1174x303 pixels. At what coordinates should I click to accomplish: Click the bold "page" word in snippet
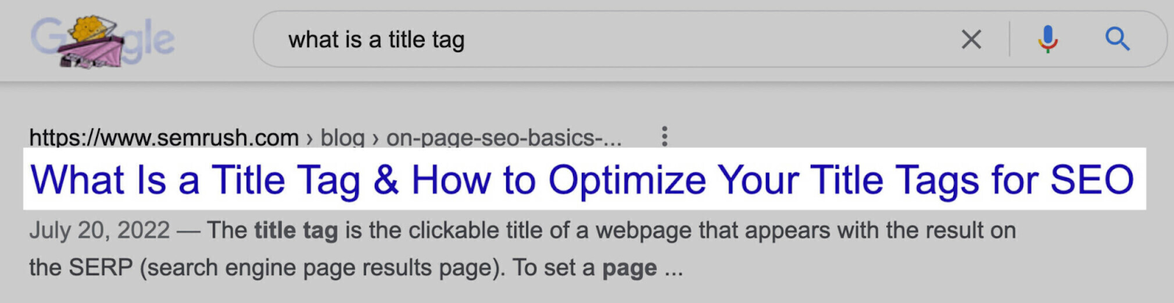629,268
